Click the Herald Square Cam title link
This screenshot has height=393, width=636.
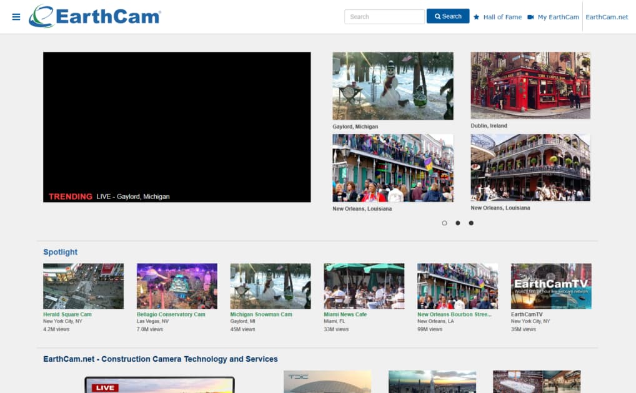67,314
